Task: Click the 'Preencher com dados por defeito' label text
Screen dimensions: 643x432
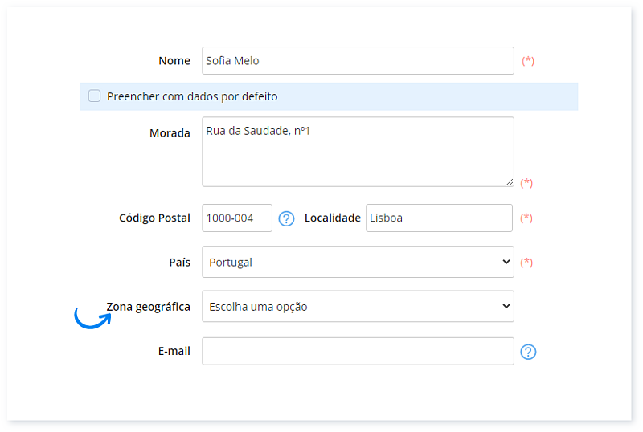Action: coord(192,96)
